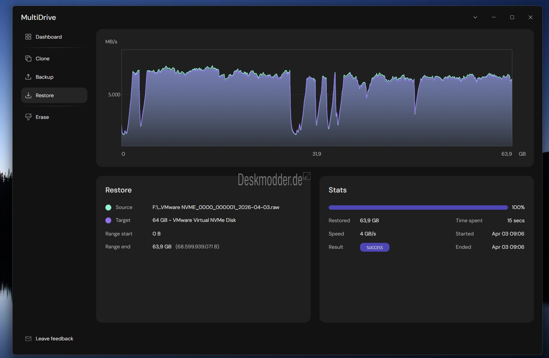Go to the Backup section
549x358 pixels.
45,77
